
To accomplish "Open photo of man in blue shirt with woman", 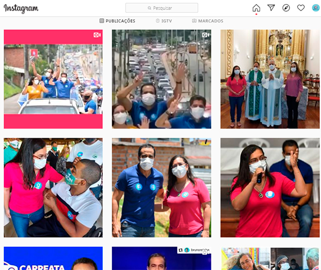I will [x=161, y=187].
